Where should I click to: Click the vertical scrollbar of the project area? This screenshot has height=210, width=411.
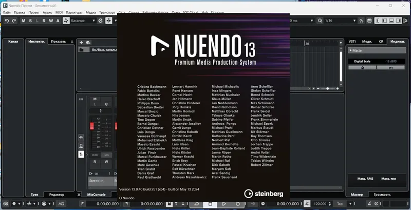341,67
